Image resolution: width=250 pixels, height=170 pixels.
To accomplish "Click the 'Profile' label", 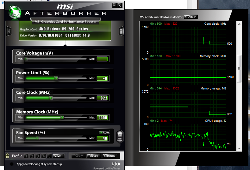I will [x=17, y=156].
